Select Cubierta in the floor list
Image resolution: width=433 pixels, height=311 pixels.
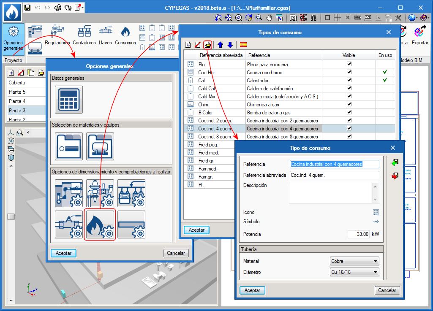[27, 83]
